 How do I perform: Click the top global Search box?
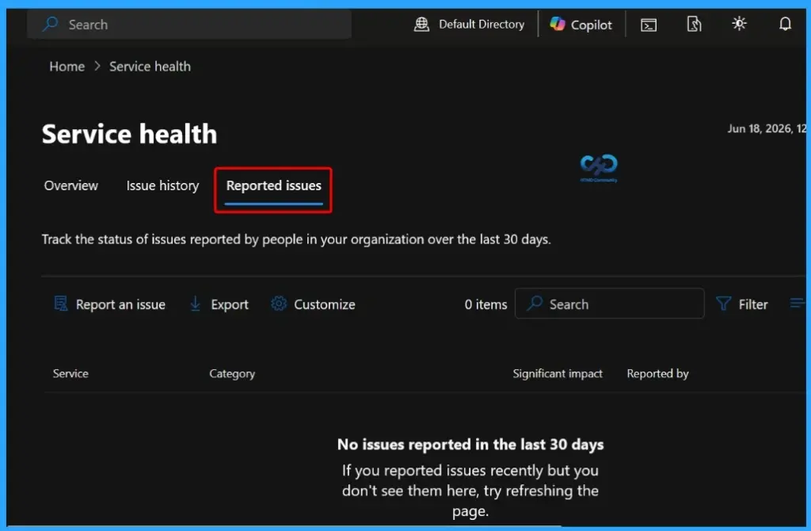coord(189,25)
